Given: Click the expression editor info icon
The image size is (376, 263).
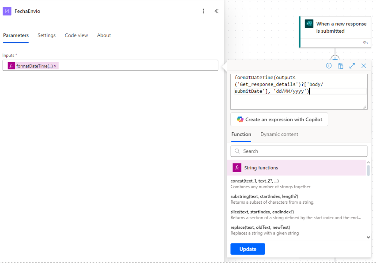Looking at the screenshot, I should click(x=329, y=66).
